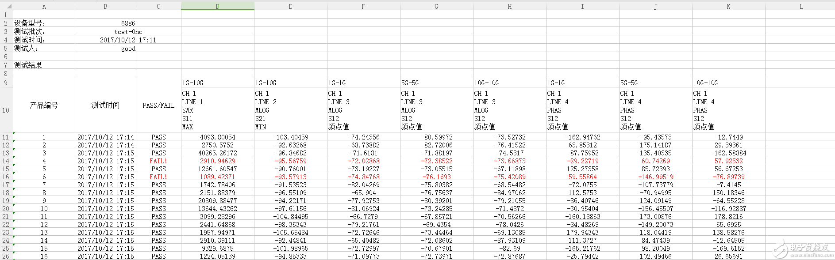The height and width of the screenshot is (260, 835).
Task: Click value 26.65691
Action: tap(728, 256)
